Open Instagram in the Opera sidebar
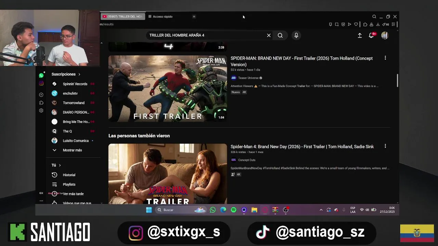Viewport: 438px width, 246px height. (41, 83)
